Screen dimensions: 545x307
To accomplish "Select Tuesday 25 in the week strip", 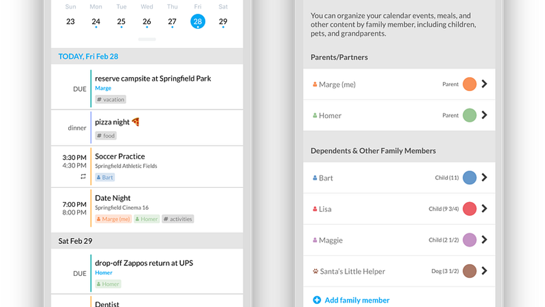I will point(121,21).
